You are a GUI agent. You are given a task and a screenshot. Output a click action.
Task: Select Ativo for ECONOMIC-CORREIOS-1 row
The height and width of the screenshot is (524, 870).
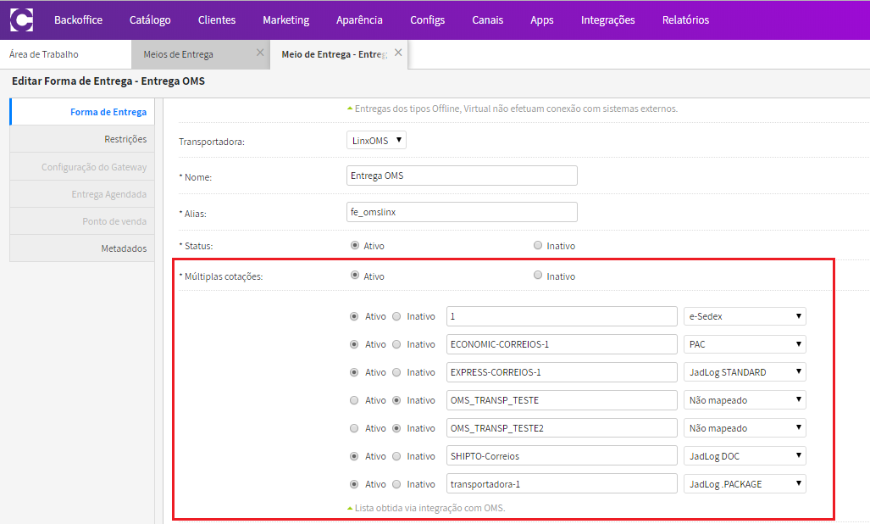click(x=354, y=344)
